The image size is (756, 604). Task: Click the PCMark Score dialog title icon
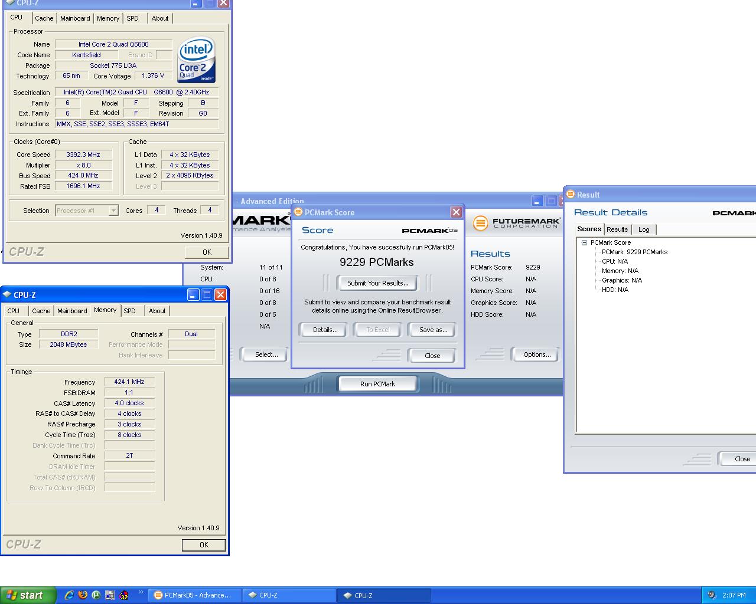point(298,212)
